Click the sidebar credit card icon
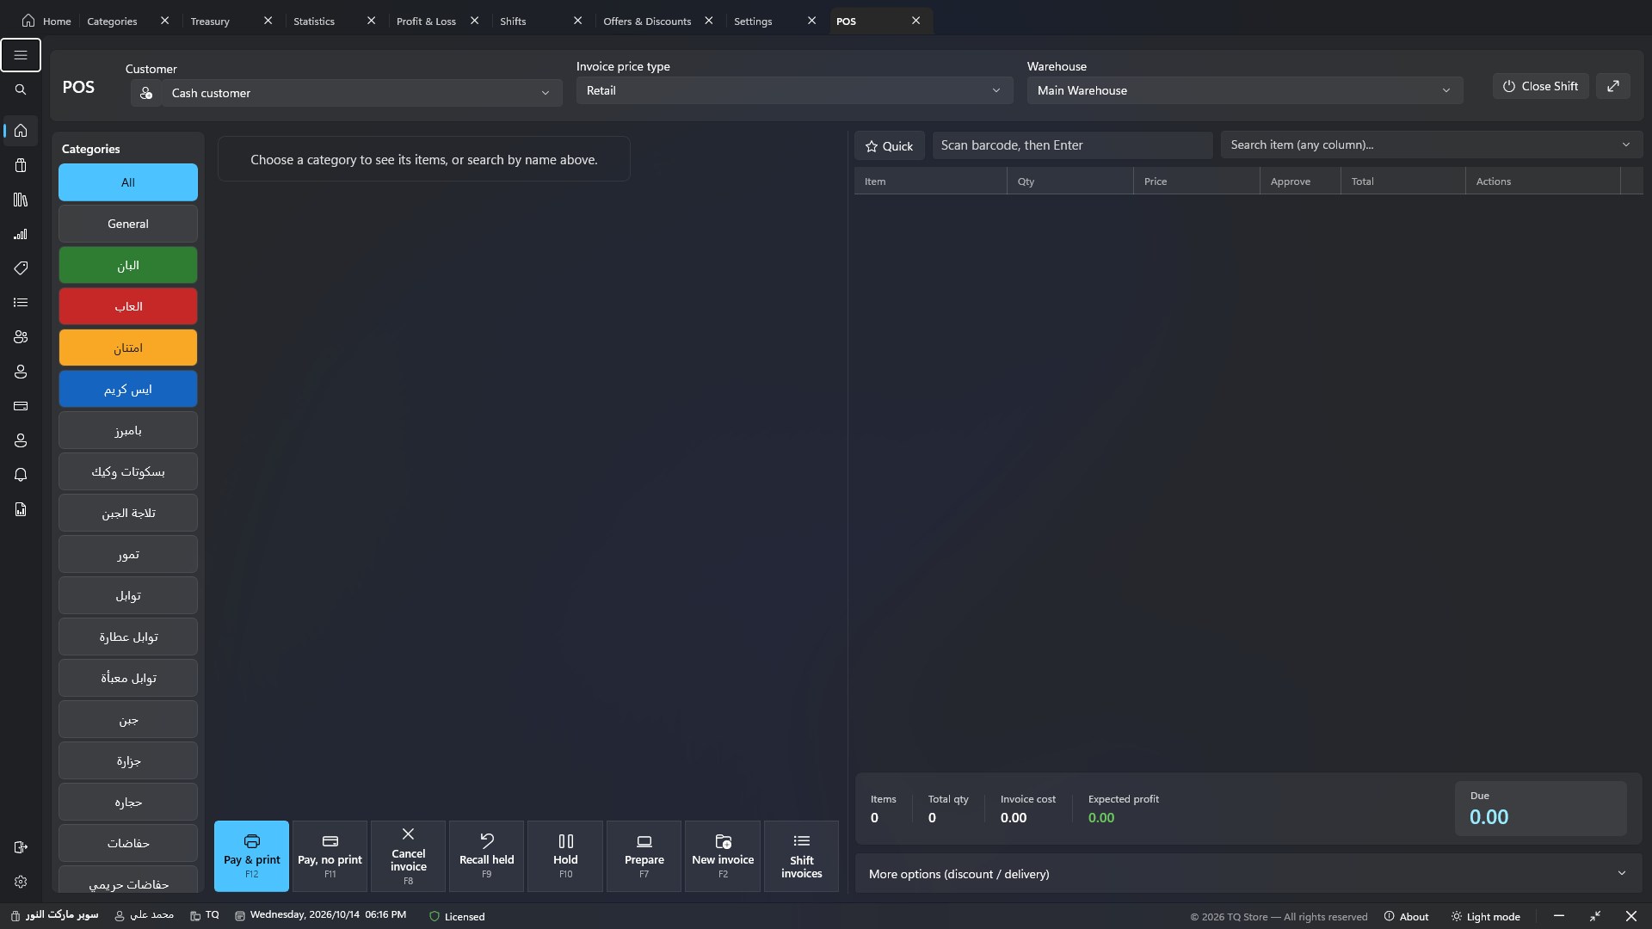Viewport: 1652px width, 929px height. click(21, 406)
